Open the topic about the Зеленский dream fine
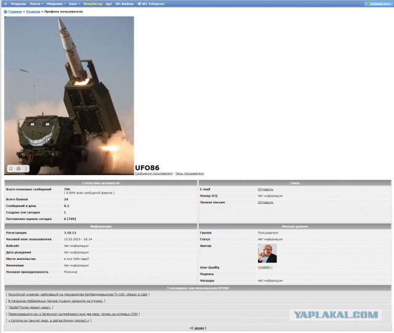This screenshot has width=394, height=333. tap(73, 314)
